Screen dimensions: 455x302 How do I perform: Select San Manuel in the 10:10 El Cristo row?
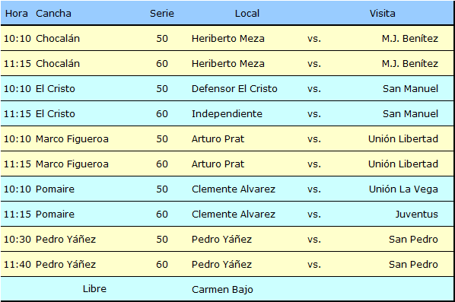410,88
